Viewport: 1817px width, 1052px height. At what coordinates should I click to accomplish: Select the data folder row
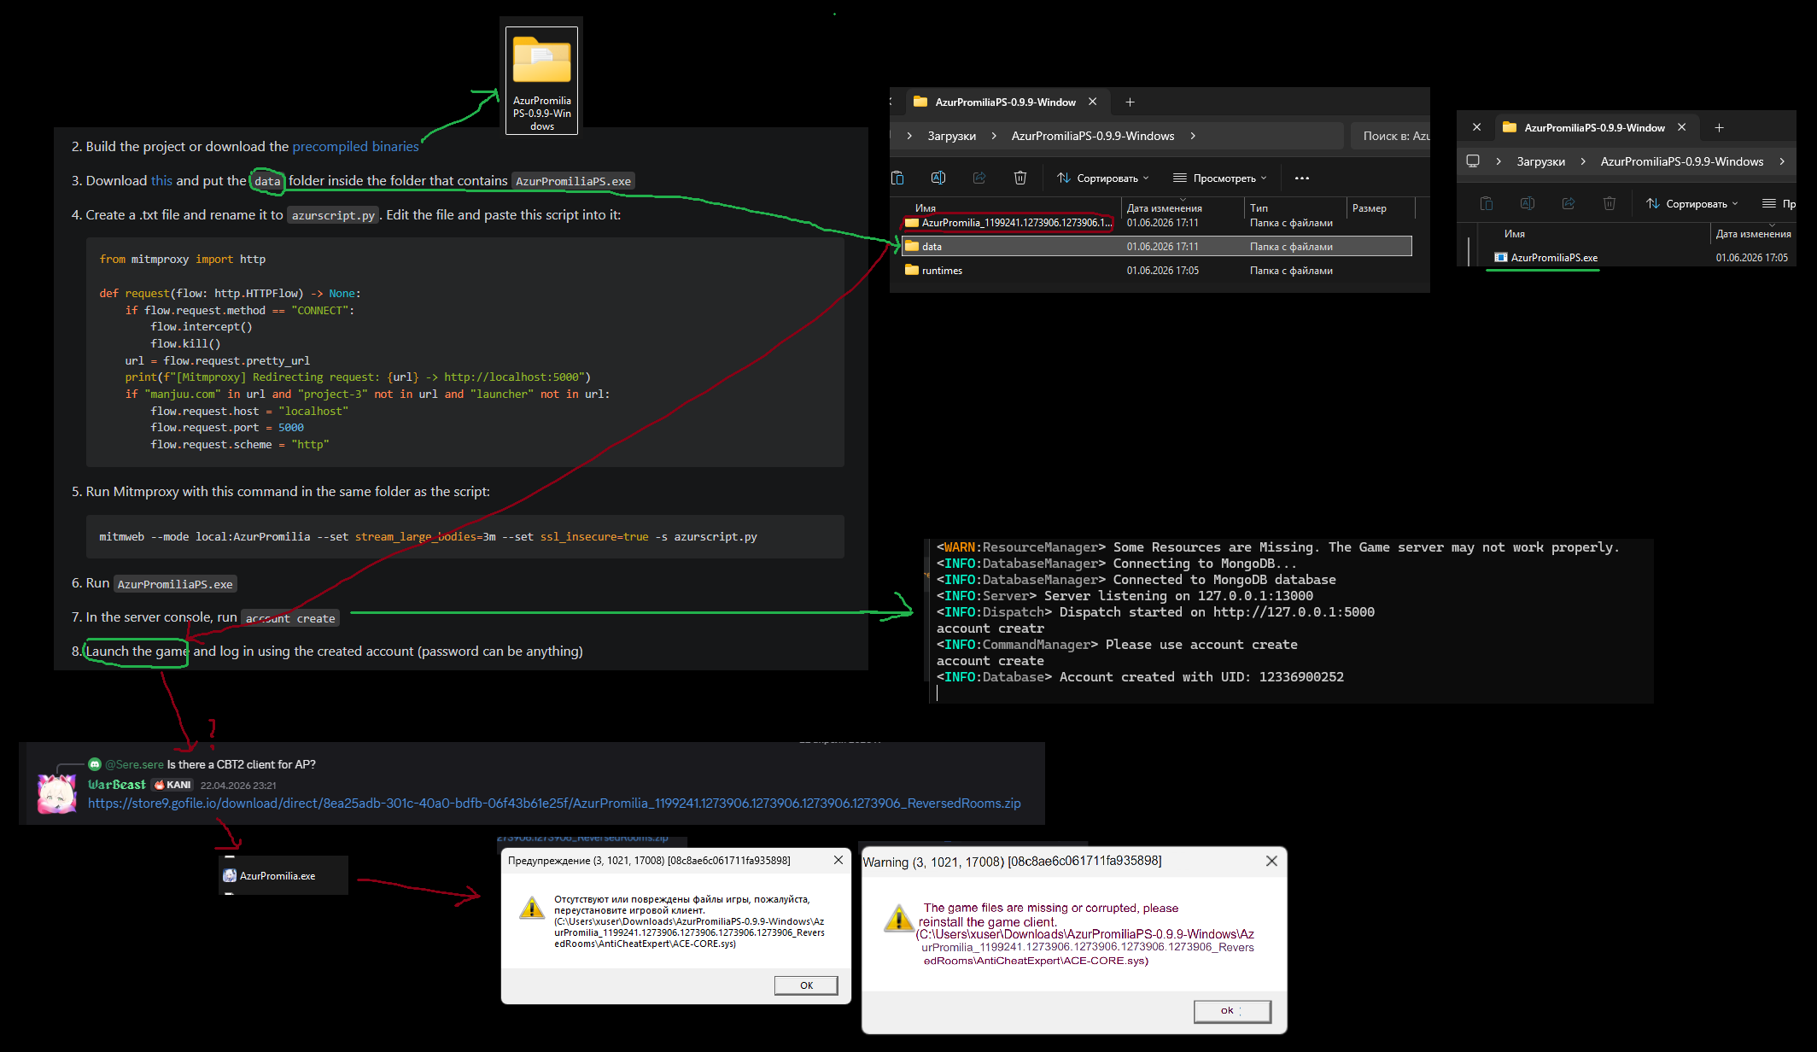[x=1157, y=246]
